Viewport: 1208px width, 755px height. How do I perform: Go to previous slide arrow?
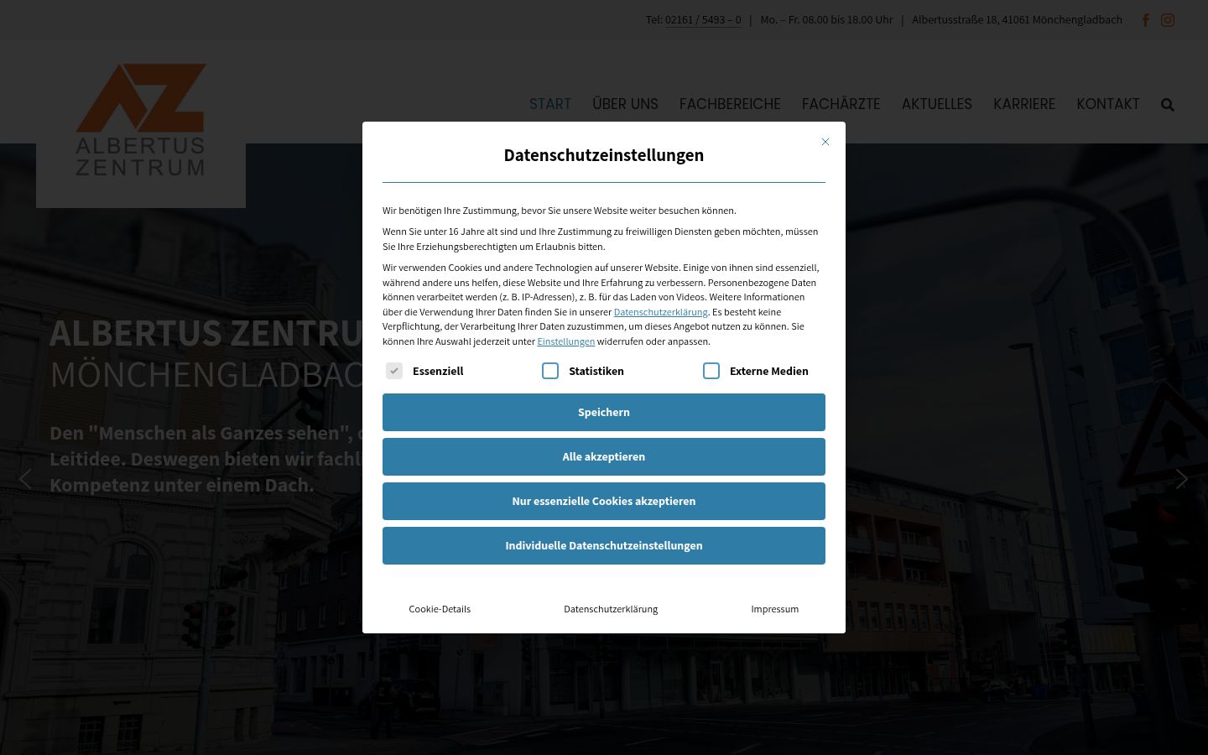tap(25, 479)
